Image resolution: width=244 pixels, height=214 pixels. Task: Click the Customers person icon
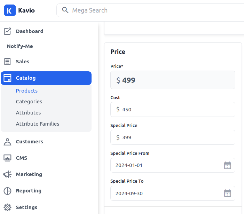click(7, 142)
